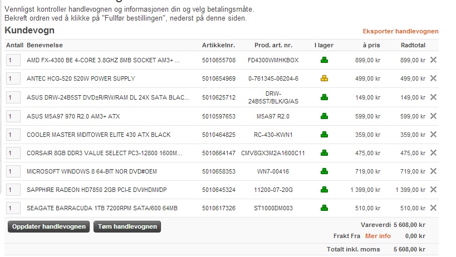Select product name ASUS DRW-24B5ST DVD±R/RW/RAM
This screenshot has width=456, height=257.
(107, 97)
